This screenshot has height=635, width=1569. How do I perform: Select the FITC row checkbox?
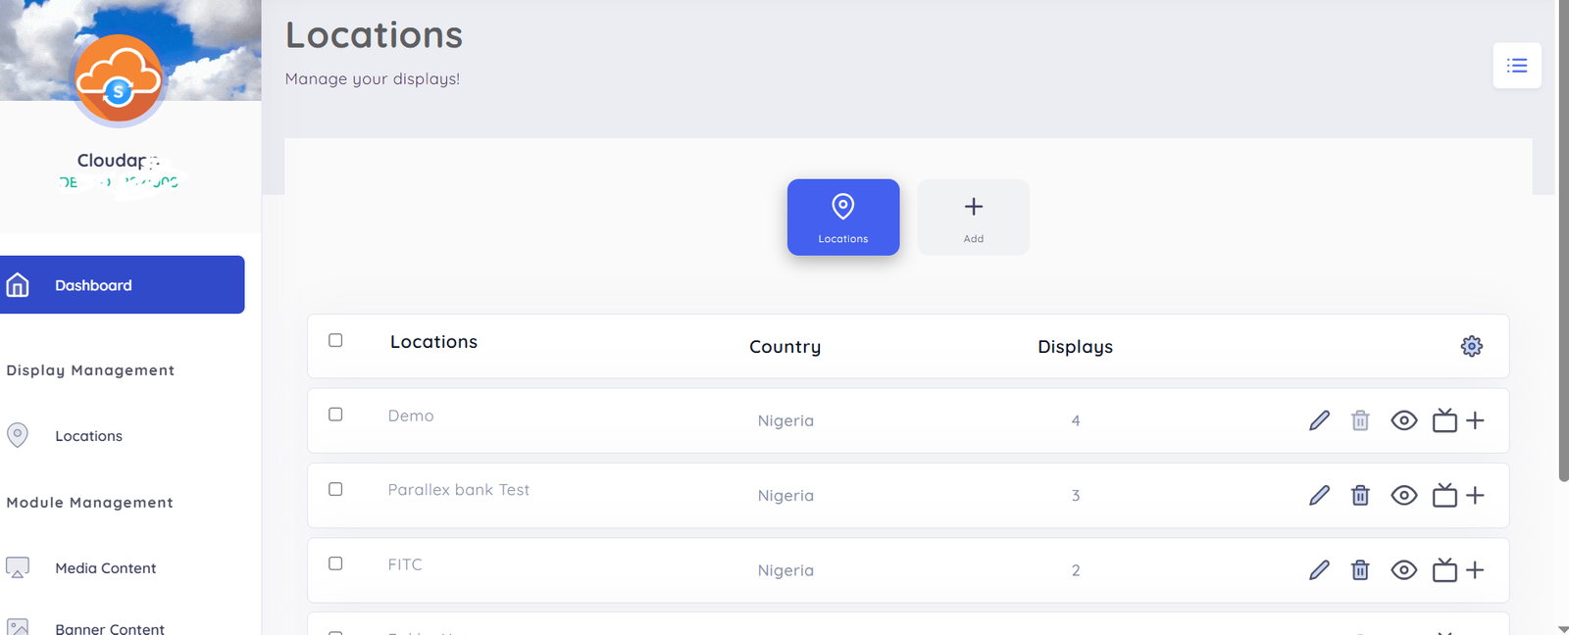(x=335, y=563)
